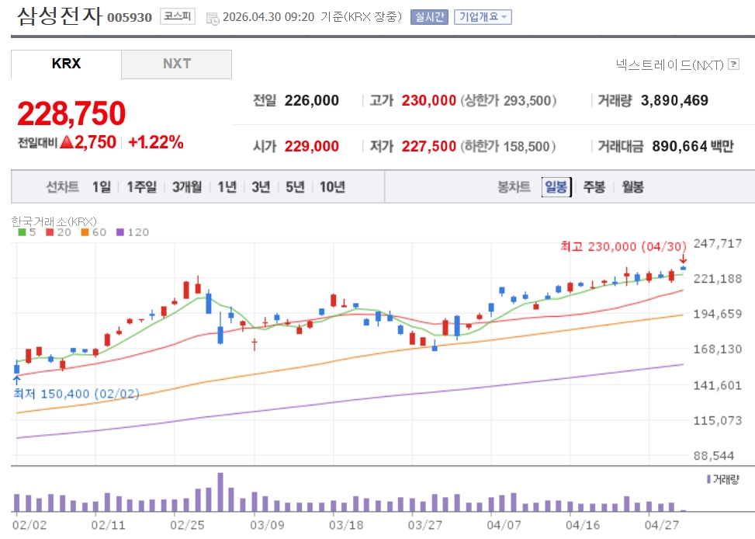Open the 10년 line chart range
The width and height of the screenshot is (755, 539).
tap(332, 187)
